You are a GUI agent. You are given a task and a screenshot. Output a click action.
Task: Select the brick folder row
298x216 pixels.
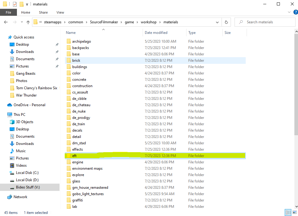point(155,60)
